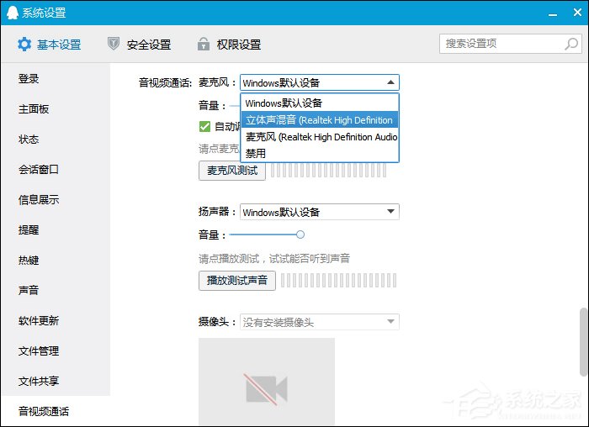Open the 摄像头 dropdown
This screenshot has height=427, width=589.
click(x=320, y=322)
